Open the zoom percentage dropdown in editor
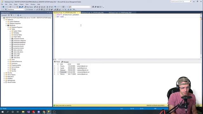This screenshot has width=203, height=114. [x=59, y=59]
